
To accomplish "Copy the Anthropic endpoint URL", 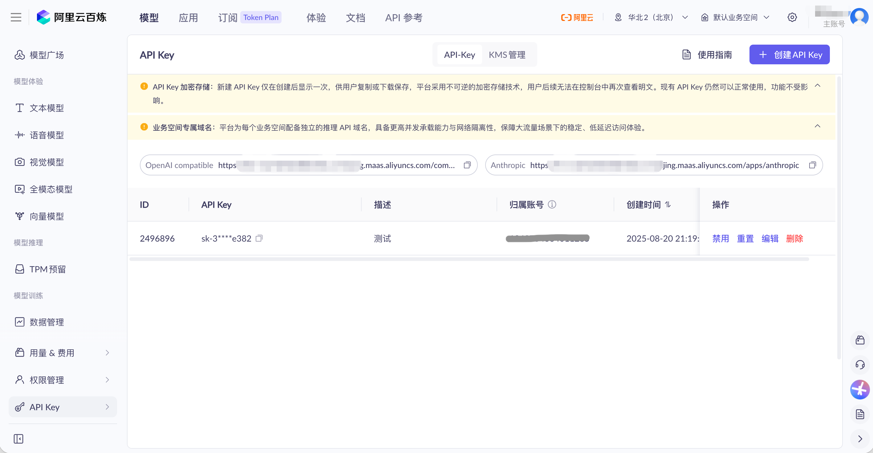I will coord(812,165).
